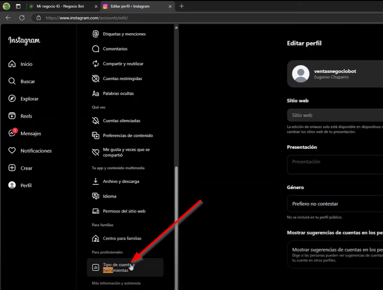Open the Género dropdown Prefiero no contestar
Viewport: 383px width, 290px height.
(335, 204)
